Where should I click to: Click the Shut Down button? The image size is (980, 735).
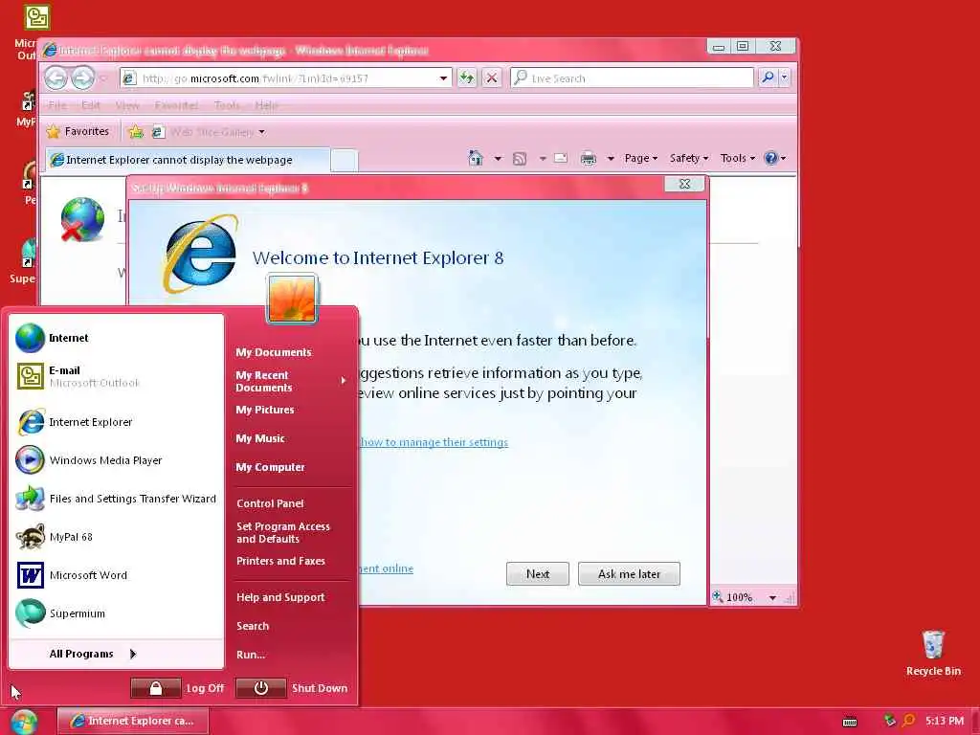click(292, 688)
